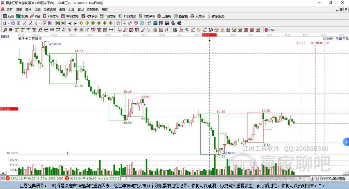Click the horizontal scrollbar left arrow
The image size is (349, 189).
126,178
